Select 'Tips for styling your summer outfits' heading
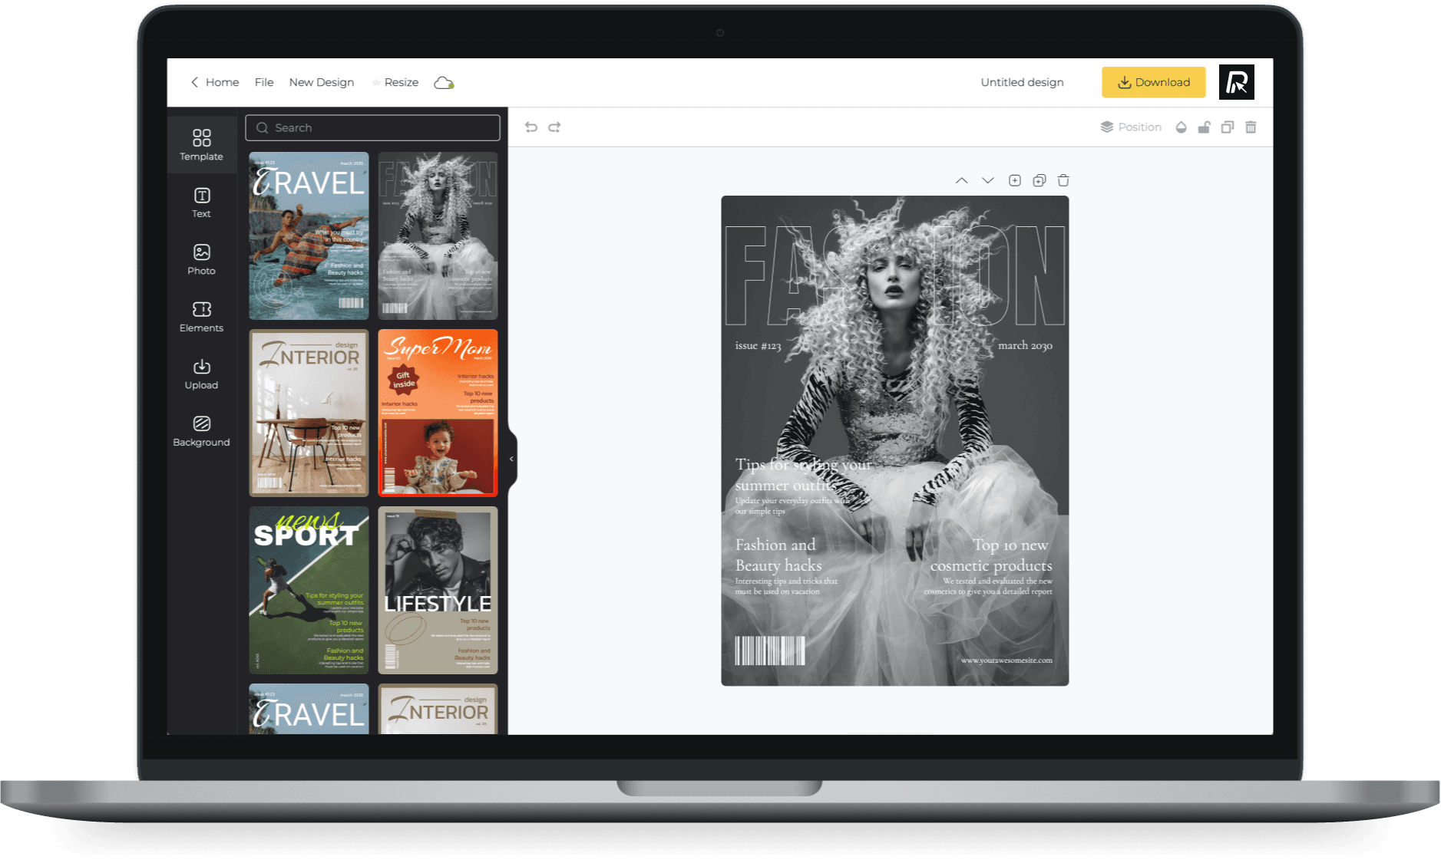 pos(802,475)
